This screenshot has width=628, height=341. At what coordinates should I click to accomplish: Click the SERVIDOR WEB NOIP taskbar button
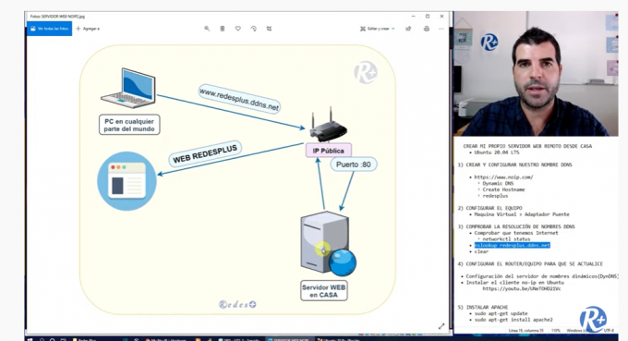tap(289, 339)
